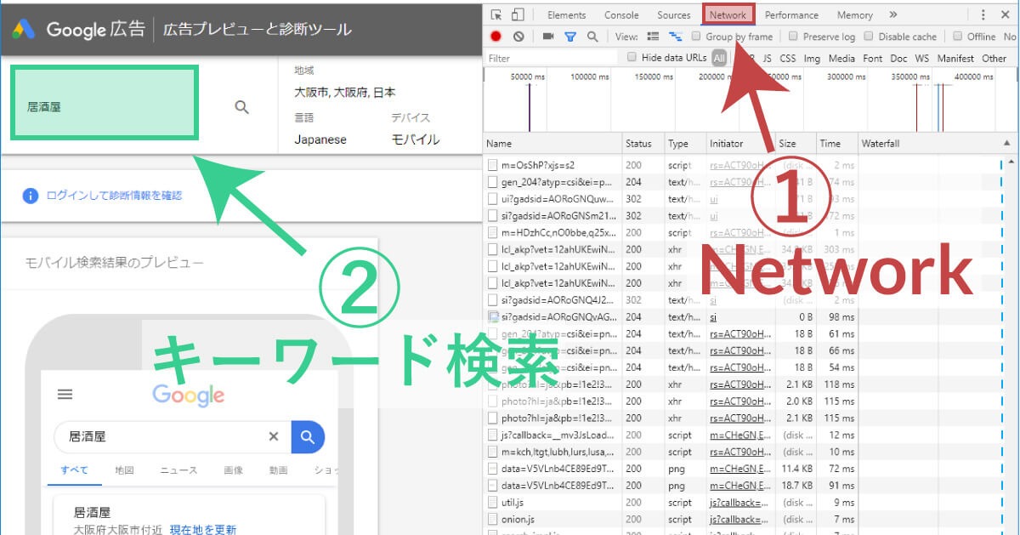
Task: Sort requests by the Time column header
Action: coord(837,144)
